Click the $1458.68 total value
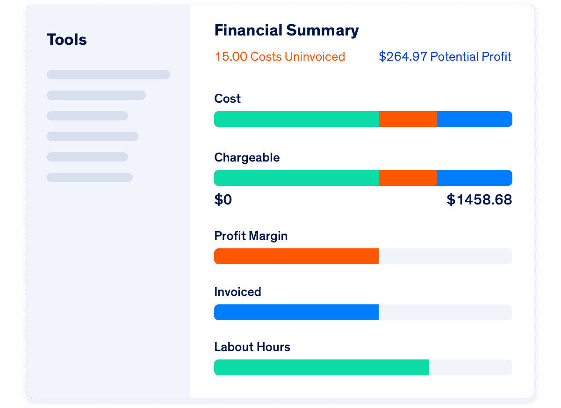The image size is (561, 408). (x=479, y=200)
